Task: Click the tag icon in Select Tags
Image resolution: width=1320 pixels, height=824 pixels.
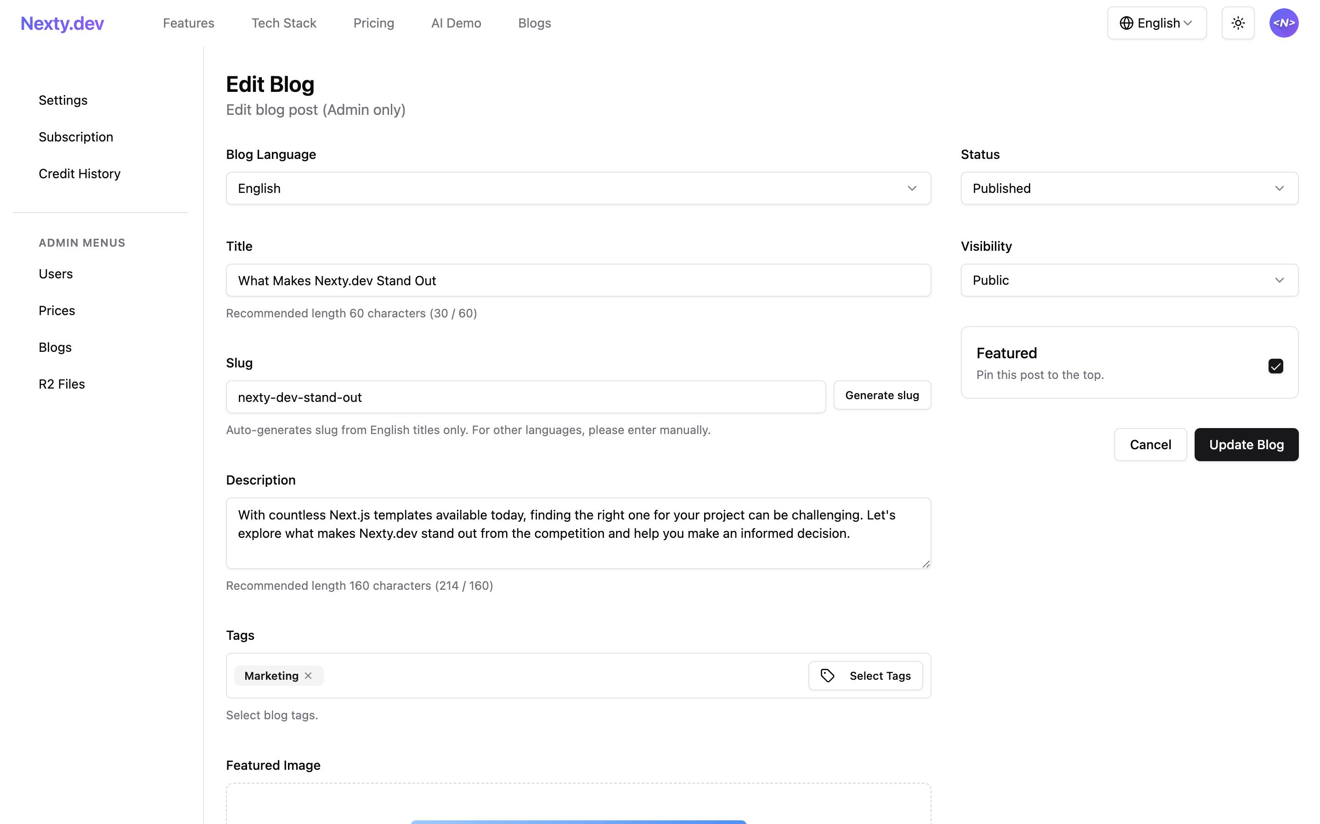Action: (x=827, y=676)
